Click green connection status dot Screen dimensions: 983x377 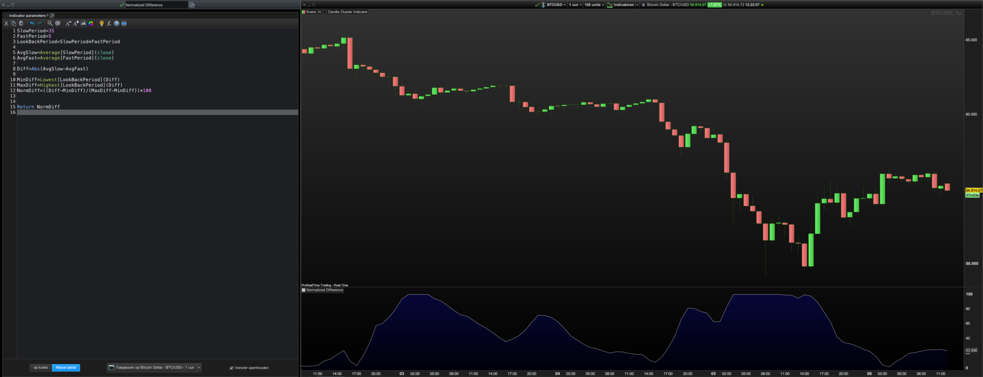click(762, 5)
